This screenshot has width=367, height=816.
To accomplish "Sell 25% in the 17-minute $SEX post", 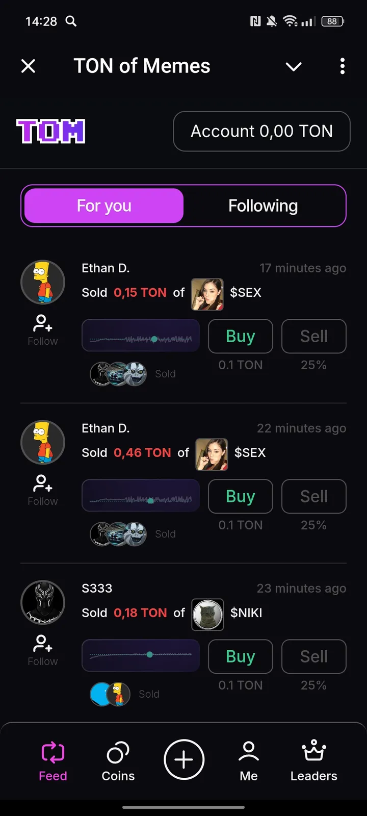I will pyautogui.click(x=313, y=336).
